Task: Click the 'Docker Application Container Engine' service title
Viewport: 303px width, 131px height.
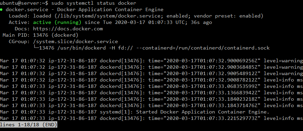Action: (110, 10)
